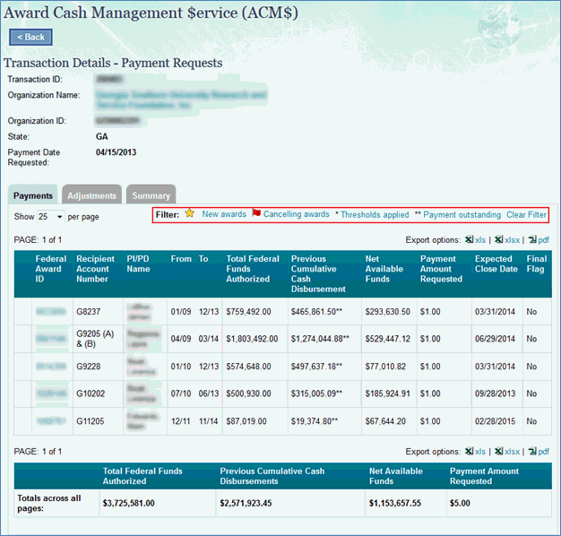
Task: Filter by Thresholds applied
Action: [x=374, y=215]
